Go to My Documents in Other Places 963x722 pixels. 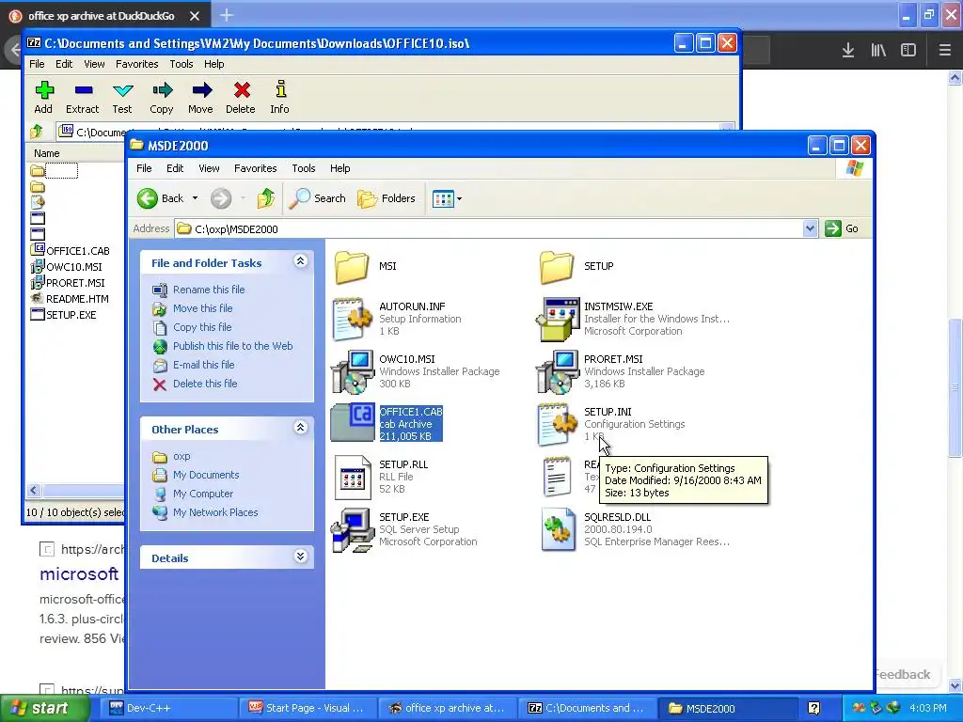point(206,475)
